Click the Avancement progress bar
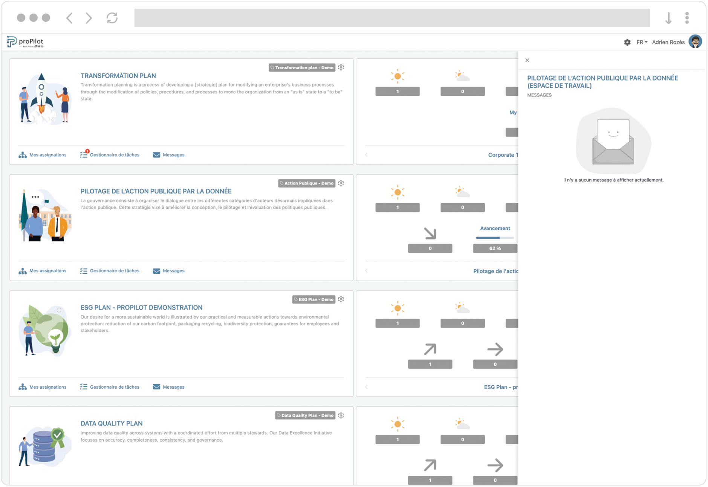Viewport: 708px width, 487px height. [495, 238]
